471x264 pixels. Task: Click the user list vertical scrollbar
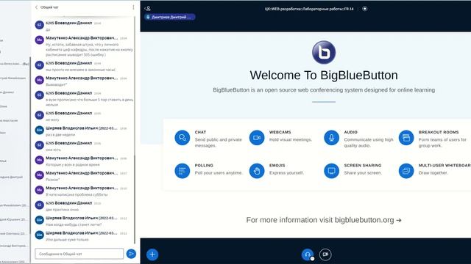pyautogui.click(x=30, y=145)
